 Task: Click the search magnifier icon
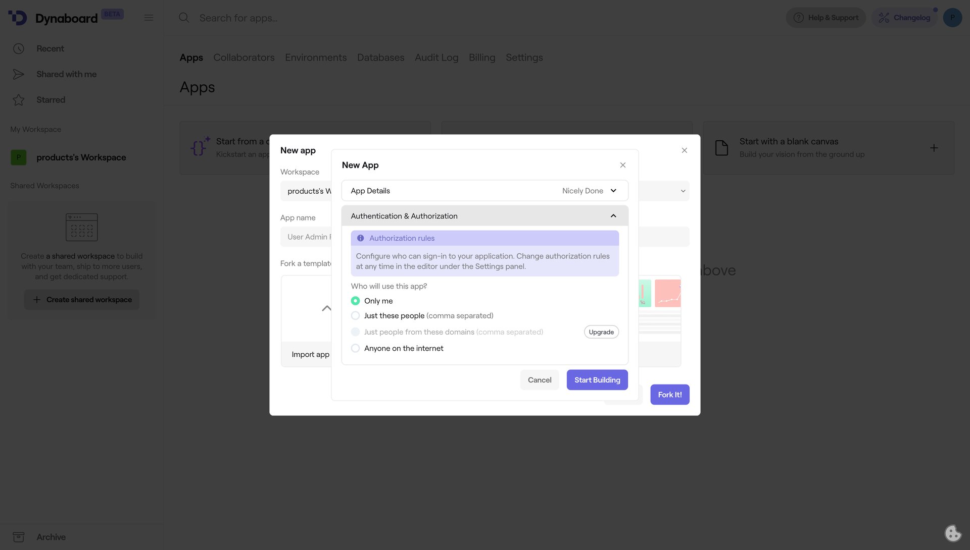tap(183, 18)
